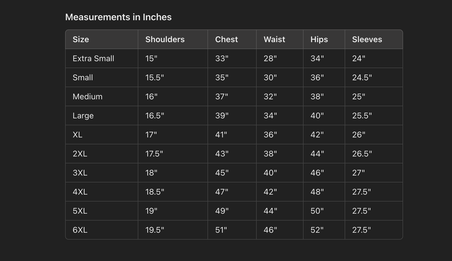Select the Chest column header
This screenshot has width=452, height=261.
coord(226,39)
